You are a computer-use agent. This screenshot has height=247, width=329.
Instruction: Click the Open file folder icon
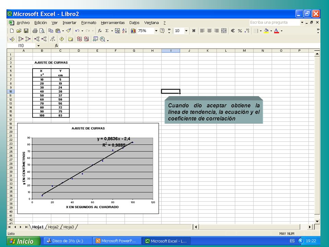tap(19, 31)
